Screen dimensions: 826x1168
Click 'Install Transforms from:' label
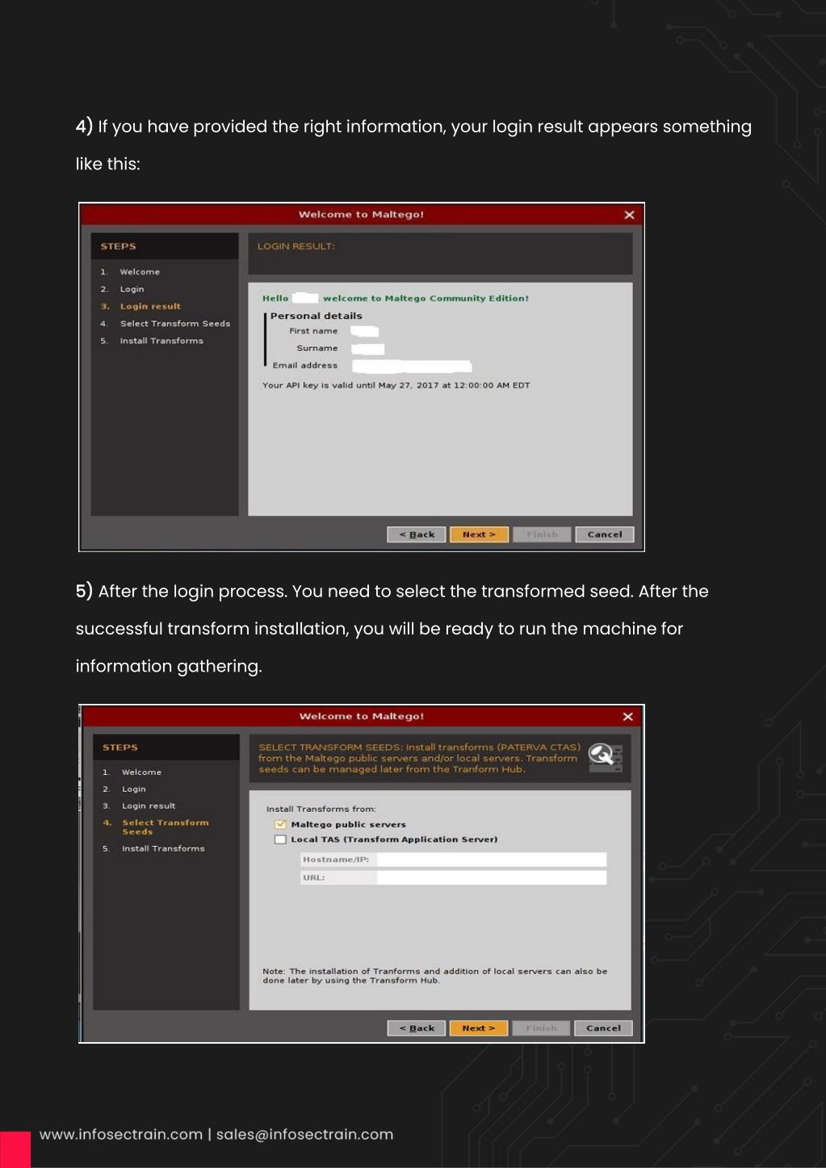pos(321,809)
